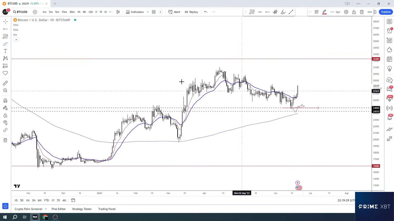Undo the last action
The image size is (394, 221).
pos(206,12)
